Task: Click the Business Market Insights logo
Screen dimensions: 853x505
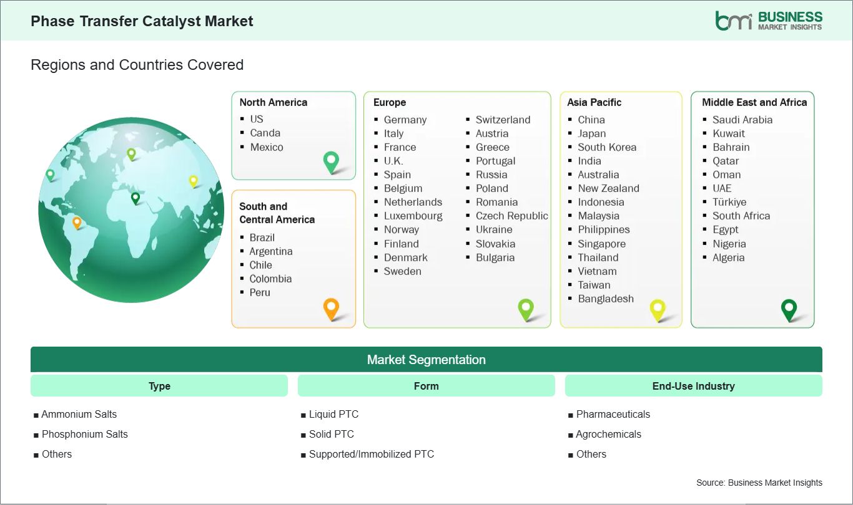Action: click(x=769, y=21)
